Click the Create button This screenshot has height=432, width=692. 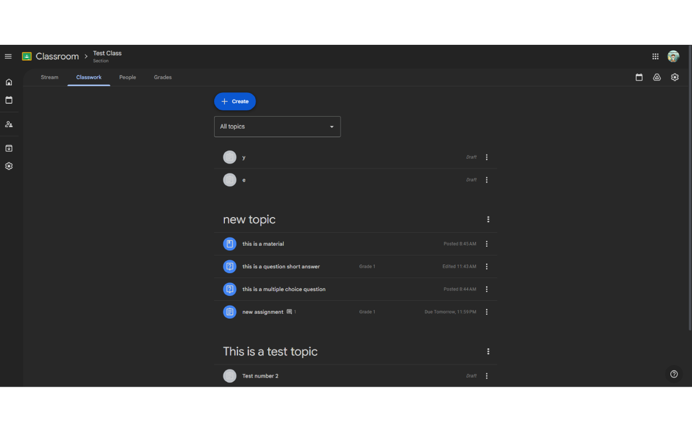point(235,102)
